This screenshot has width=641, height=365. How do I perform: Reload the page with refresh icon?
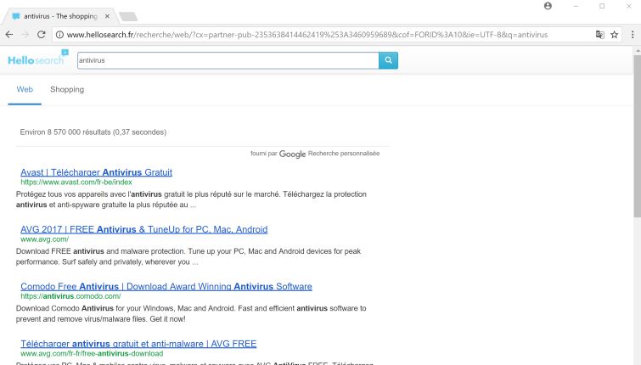[42, 35]
